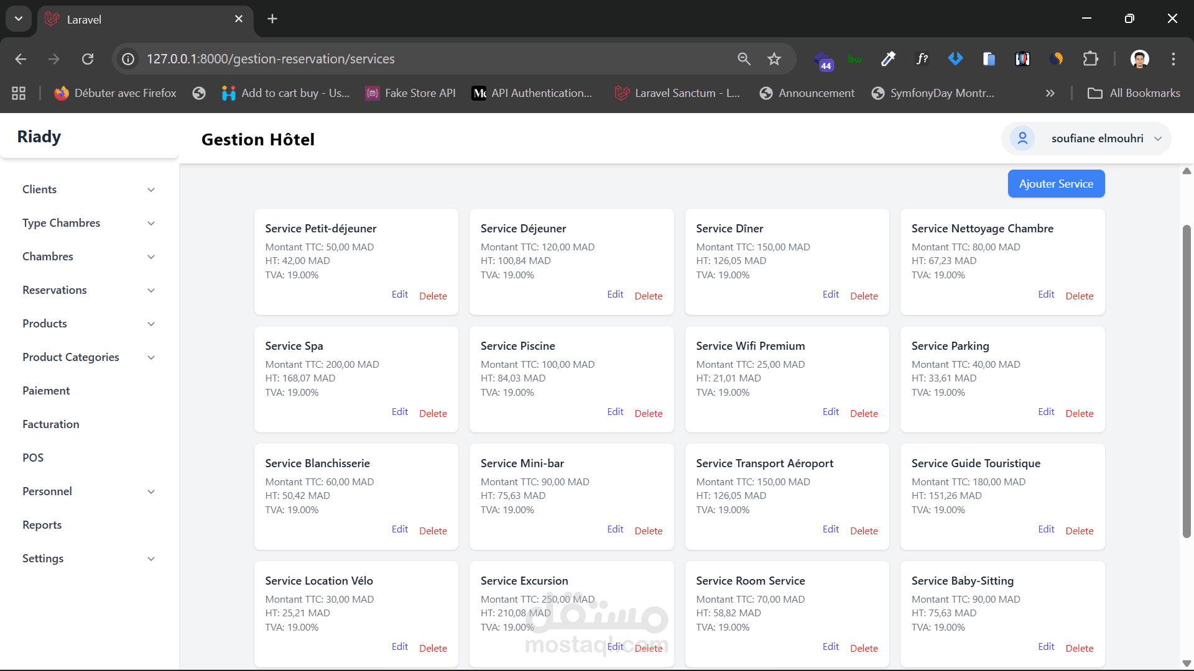
Task: Open the browser zoom magnifier icon
Action: coord(744,59)
